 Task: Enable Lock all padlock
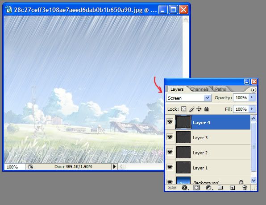pos(207,109)
